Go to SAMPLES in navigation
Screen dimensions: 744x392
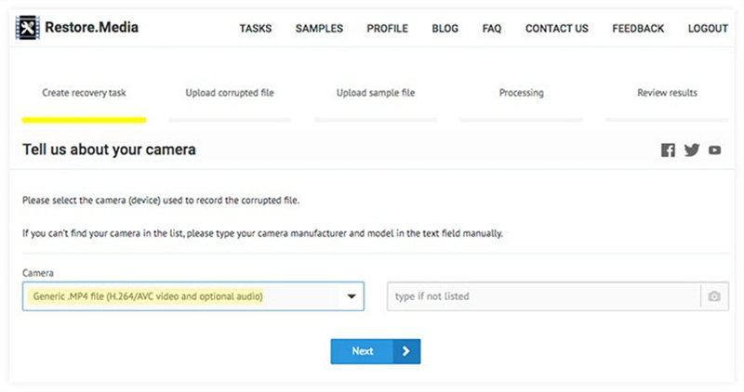click(319, 29)
